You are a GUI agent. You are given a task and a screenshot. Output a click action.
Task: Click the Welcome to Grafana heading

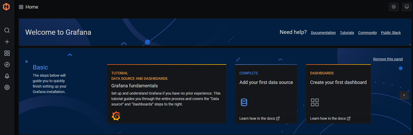coord(58,32)
